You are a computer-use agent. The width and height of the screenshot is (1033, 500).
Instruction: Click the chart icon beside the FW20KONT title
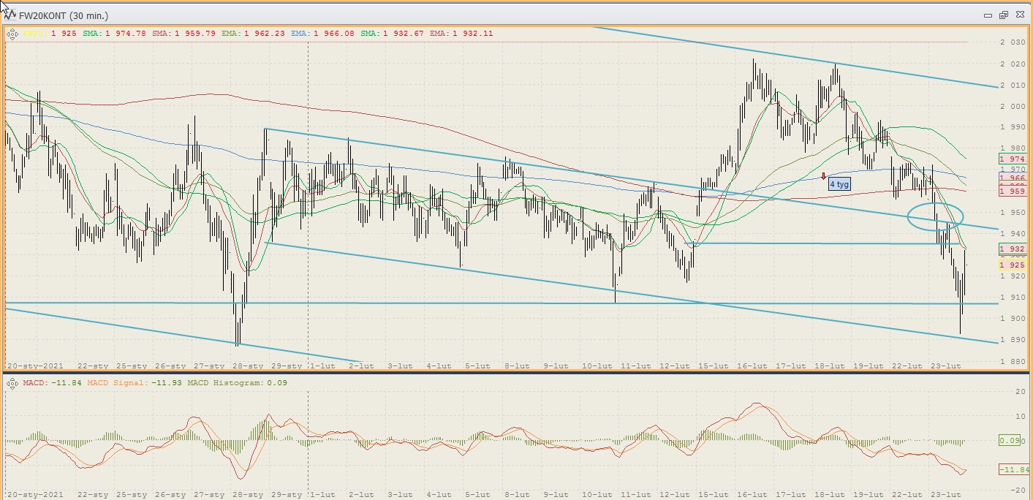coord(10,14)
